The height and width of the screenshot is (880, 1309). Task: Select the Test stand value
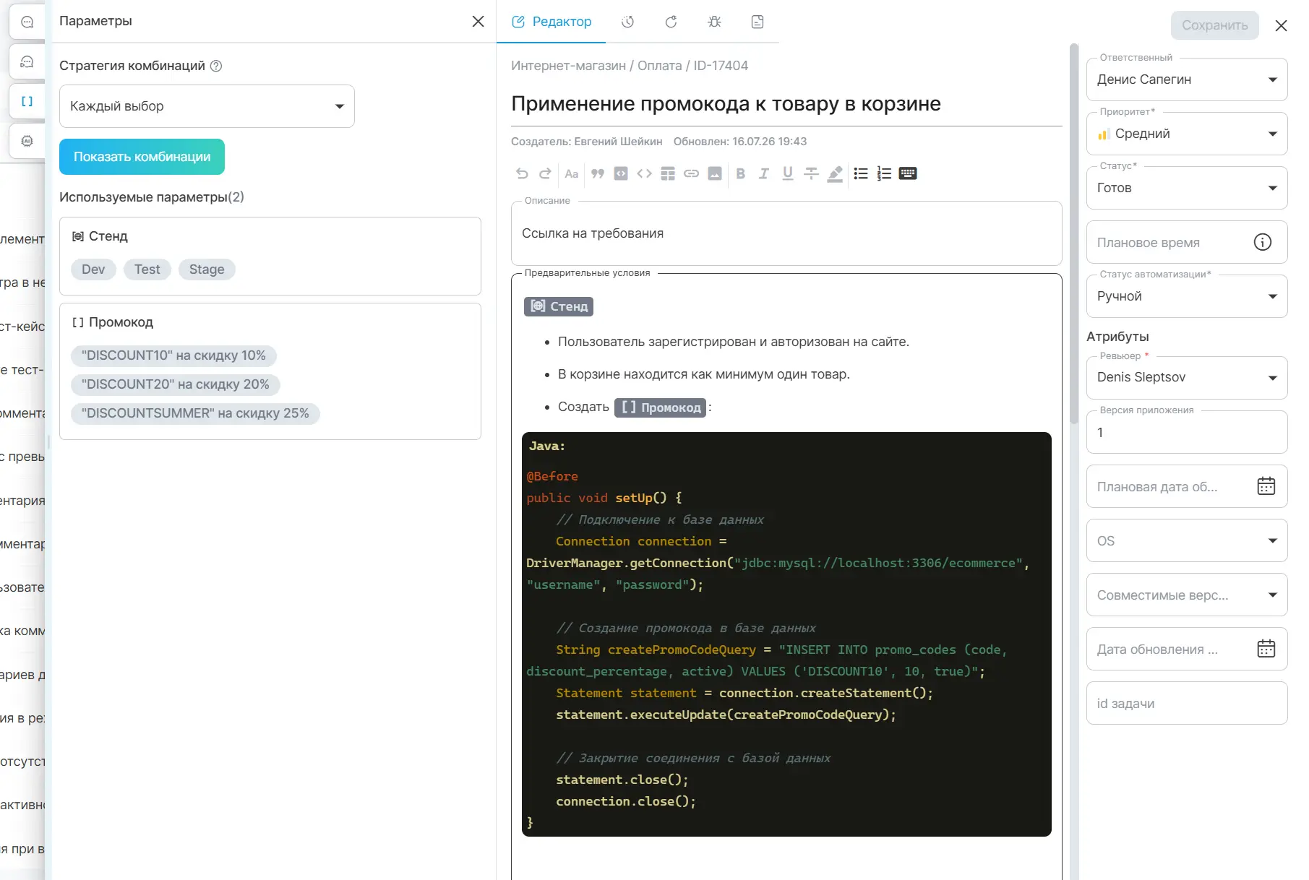tap(147, 269)
